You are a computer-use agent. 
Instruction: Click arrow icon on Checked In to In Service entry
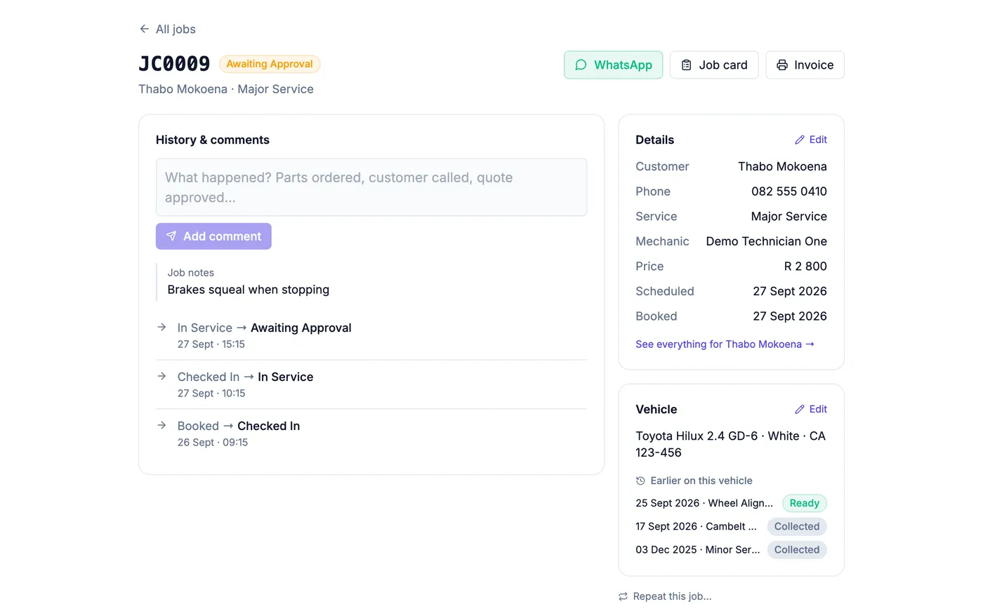click(161, 376)
